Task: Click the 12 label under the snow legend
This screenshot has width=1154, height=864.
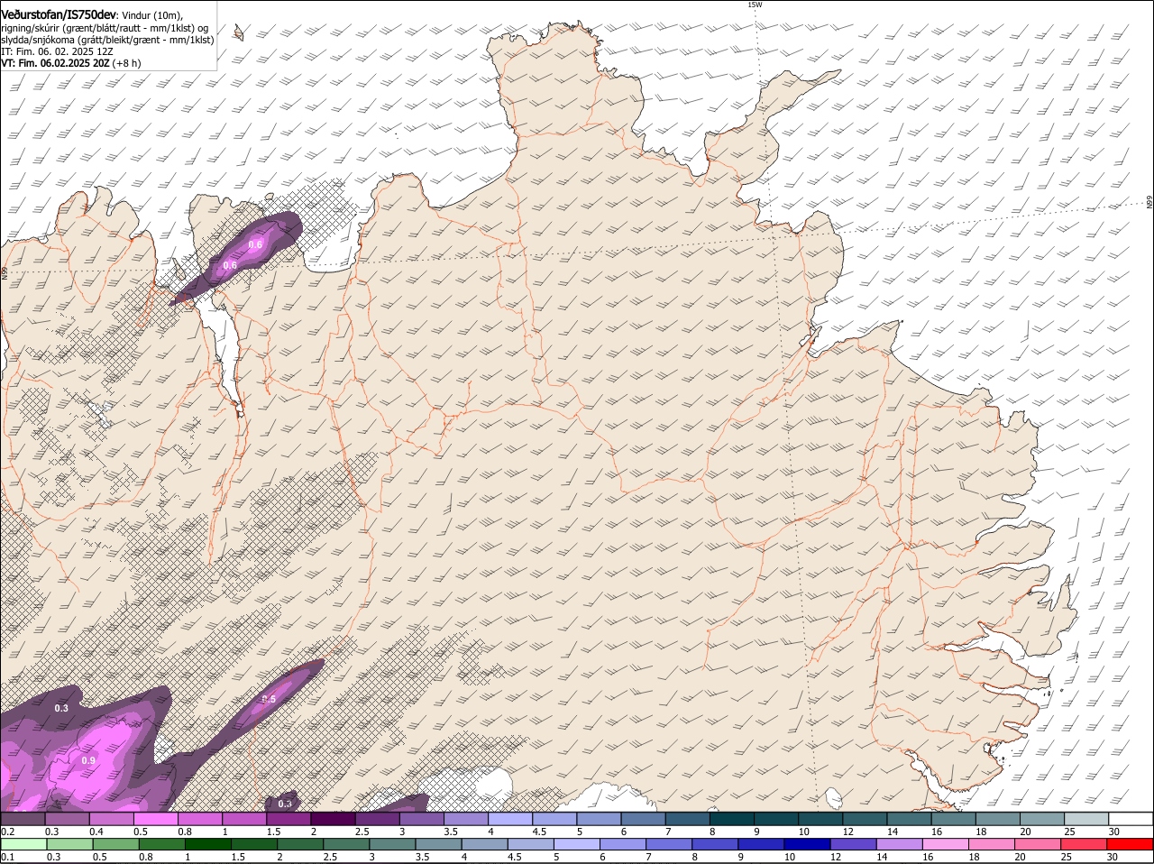Action: [847, 832]
